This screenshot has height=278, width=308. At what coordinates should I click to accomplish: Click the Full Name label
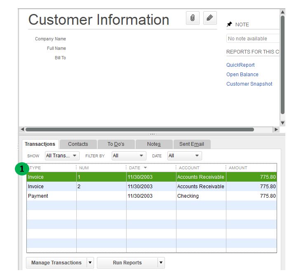point(56,48)
